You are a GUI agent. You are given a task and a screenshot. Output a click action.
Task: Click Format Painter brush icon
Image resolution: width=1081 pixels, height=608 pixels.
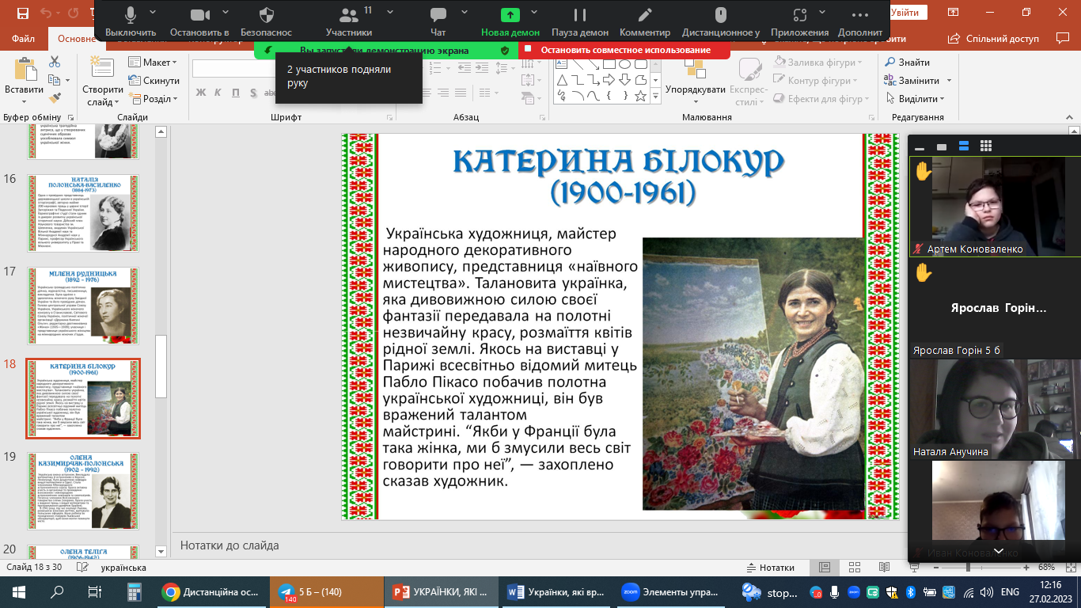click(55, 98)
